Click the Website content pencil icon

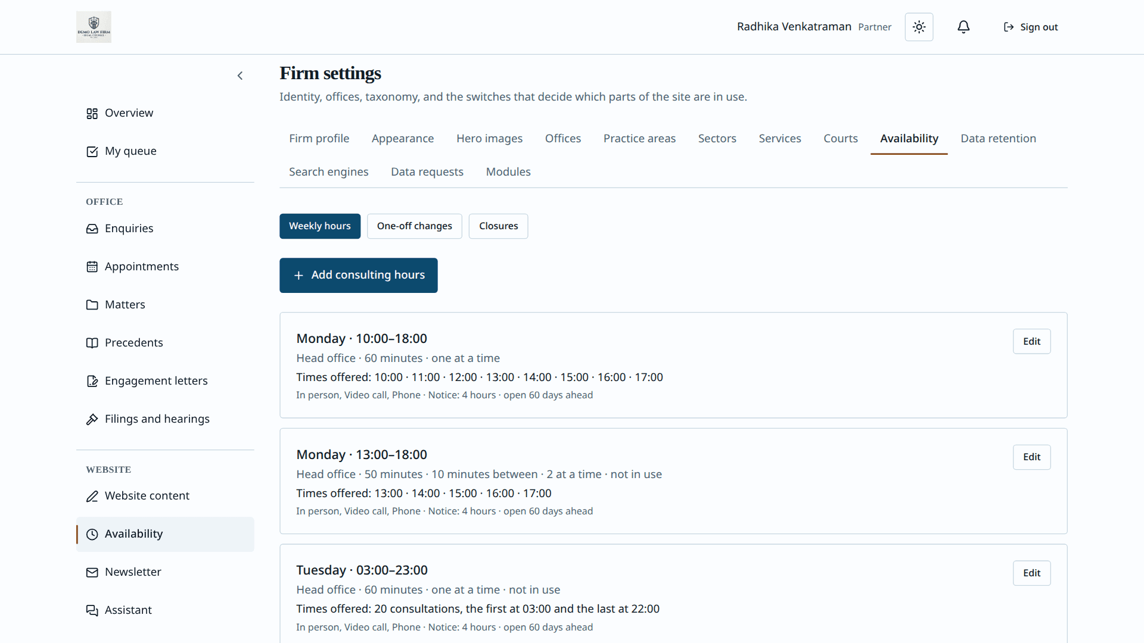pos(92,496)
